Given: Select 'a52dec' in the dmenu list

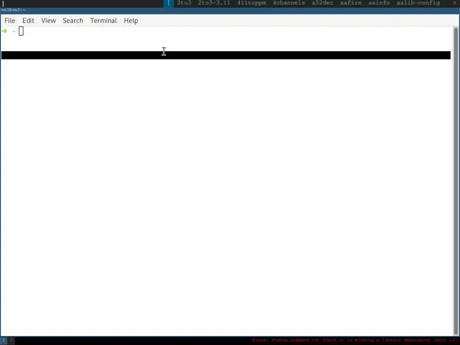Looking at the screenshot, I should tap(323, 3).
